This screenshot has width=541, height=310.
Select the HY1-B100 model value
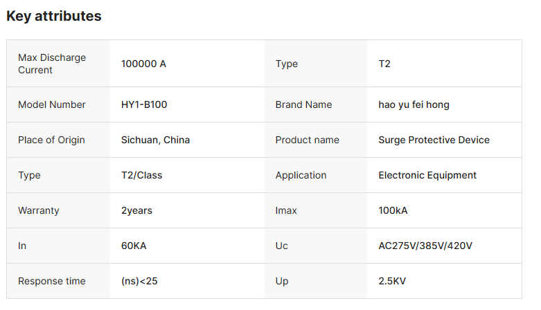tap(144, 104)
